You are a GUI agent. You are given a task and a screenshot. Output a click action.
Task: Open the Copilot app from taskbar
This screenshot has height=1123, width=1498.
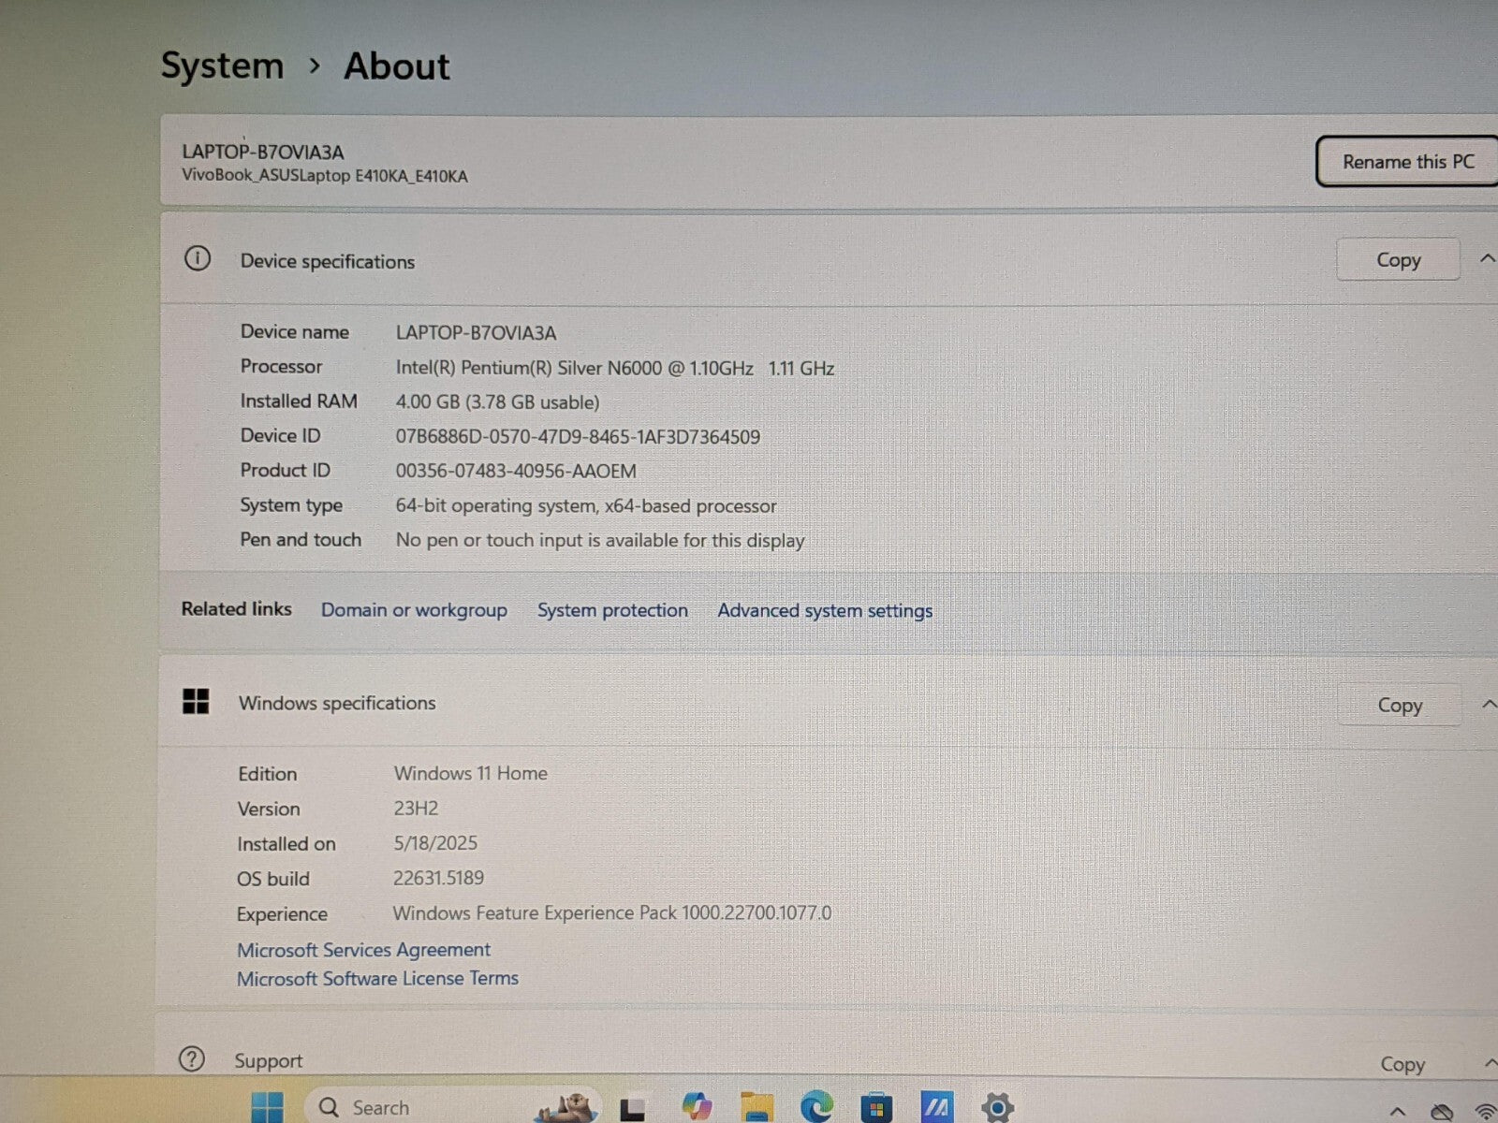coord(697,1107)
